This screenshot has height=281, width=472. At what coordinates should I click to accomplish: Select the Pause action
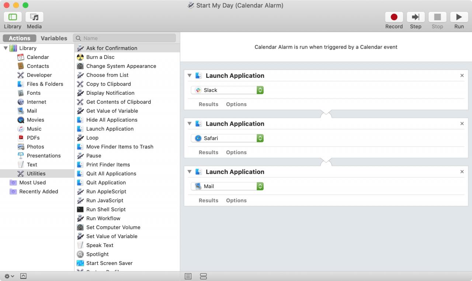pos(127,156)
